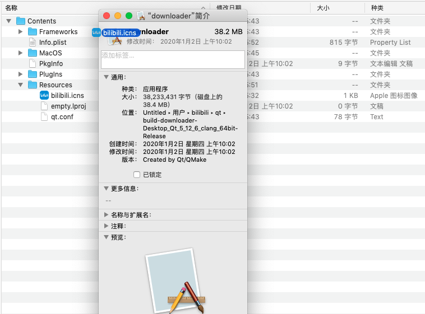Click the 添加标签 tags input field

point(173,59)
